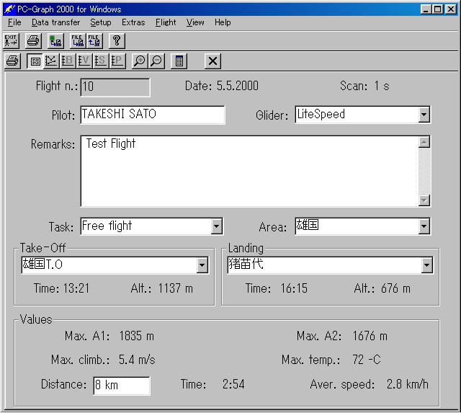Click the Pilot field TAKESHI SATO
Image resolution: width=461 pixels, height=413 pixels.
153,115
